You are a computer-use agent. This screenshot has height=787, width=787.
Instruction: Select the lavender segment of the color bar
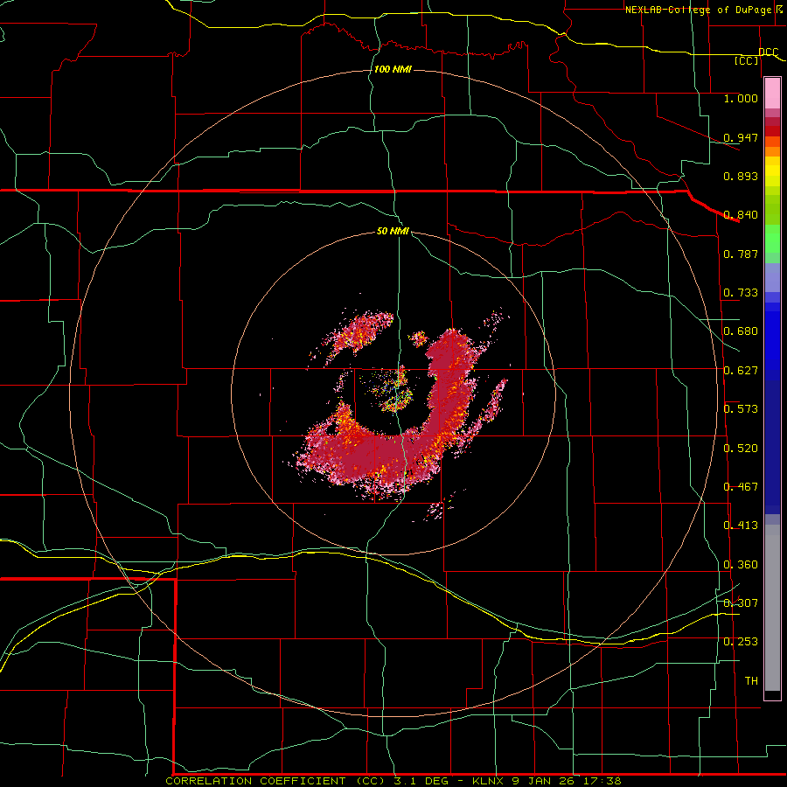point(772,277)
